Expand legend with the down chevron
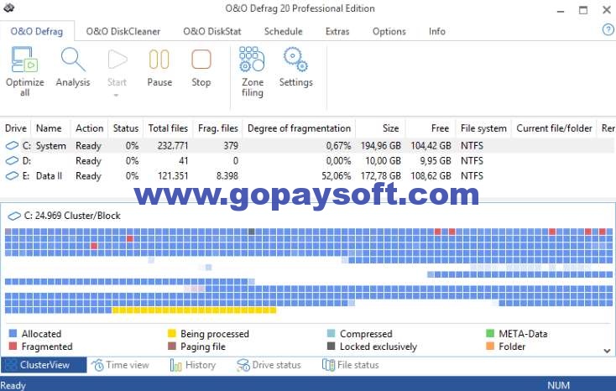The width and height of the screenshot is (616, 391). 607,351
